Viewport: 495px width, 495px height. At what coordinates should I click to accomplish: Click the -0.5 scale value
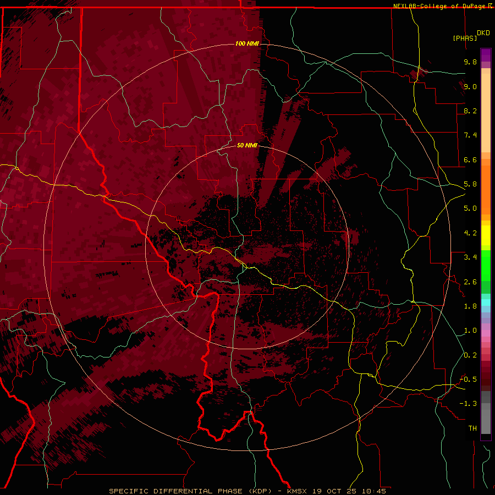pos(468,380)
